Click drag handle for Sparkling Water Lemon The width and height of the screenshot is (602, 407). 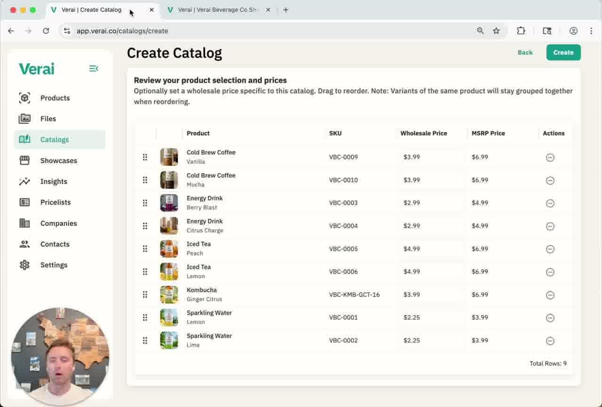[x=145, y=318]
